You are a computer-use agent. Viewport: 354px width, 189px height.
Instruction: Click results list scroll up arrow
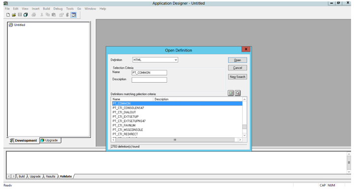[x=244, y=99]
